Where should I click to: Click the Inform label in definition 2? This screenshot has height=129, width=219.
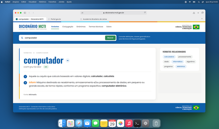[x=32, y=82]
